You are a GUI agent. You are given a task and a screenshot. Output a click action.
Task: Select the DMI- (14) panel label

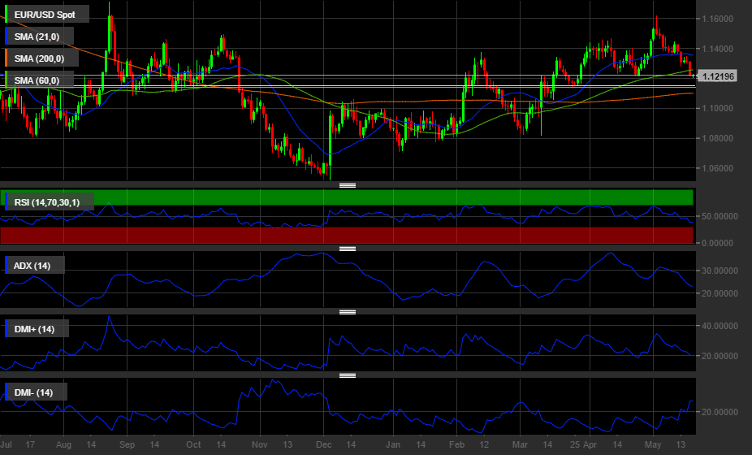tap(34, 392)
